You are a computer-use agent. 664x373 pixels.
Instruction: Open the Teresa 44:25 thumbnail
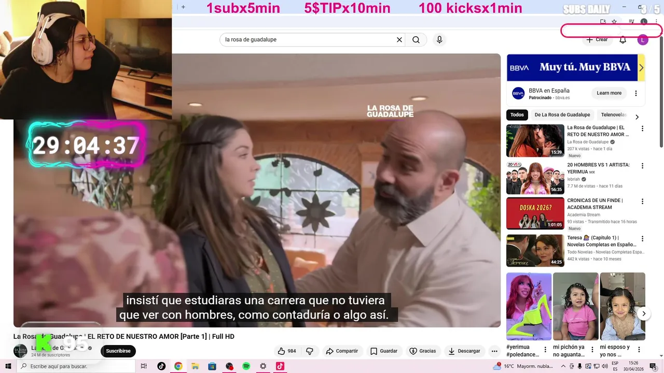pos(535,251)
